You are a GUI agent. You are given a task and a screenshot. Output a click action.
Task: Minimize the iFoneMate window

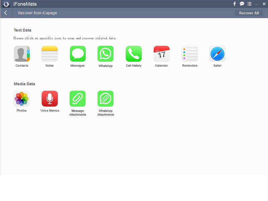pyautogui.click(x=257, y=4)
